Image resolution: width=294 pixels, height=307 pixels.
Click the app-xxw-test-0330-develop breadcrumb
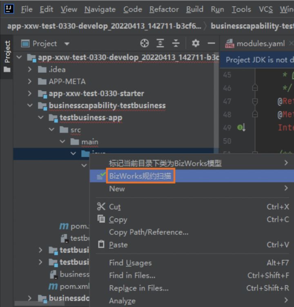[x=104, y=26]
